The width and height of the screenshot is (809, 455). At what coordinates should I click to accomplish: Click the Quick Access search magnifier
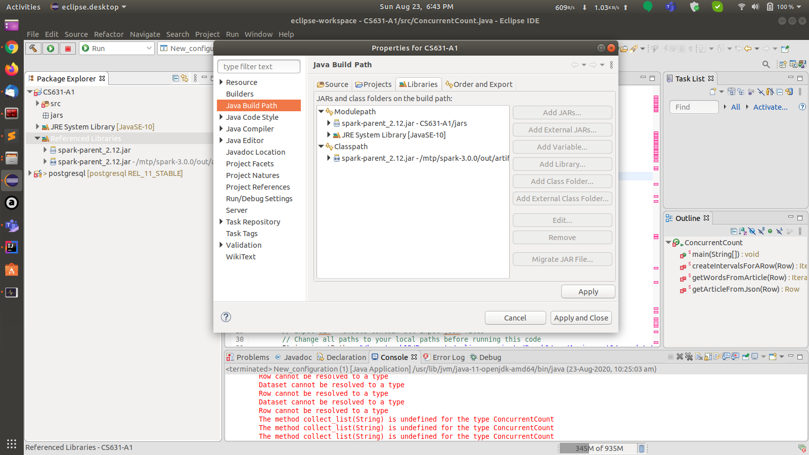[x=766, y=64]
